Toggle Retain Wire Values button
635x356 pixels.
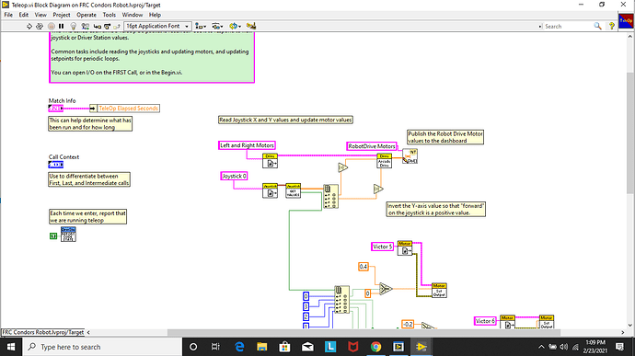point(85,26)
